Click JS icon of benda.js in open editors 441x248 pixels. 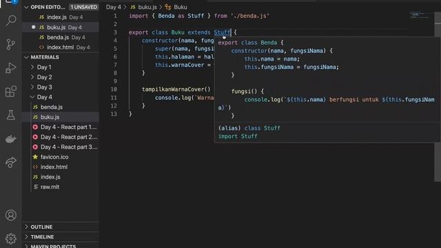pyautogui.click(x=41, y=37)
